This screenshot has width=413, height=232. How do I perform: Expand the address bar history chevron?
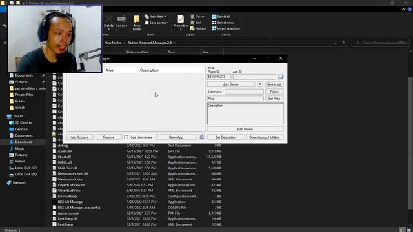pos(335,43)
